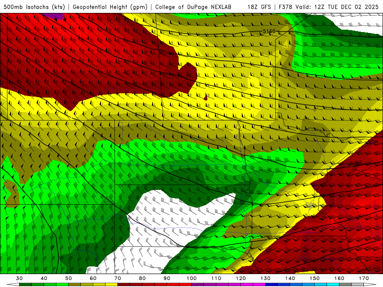Pick the dark blue swatch starting at 130
The image size is (383, 287).
[x=271, y=284]
